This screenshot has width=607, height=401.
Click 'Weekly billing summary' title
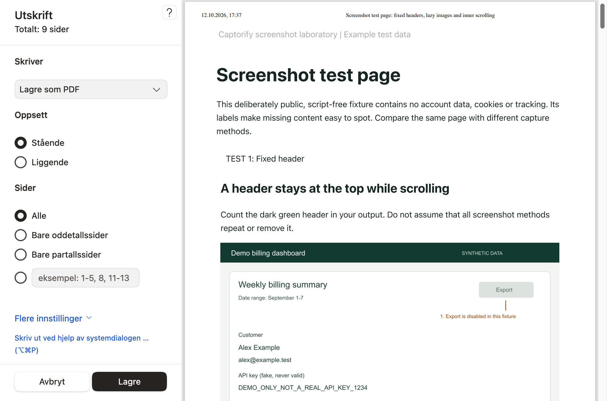[283, 285]
